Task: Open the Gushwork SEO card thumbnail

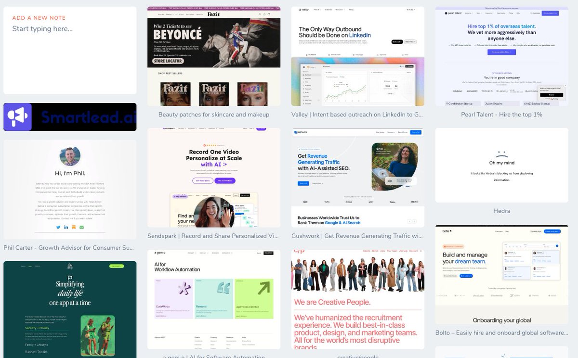Action: (358, 178)
